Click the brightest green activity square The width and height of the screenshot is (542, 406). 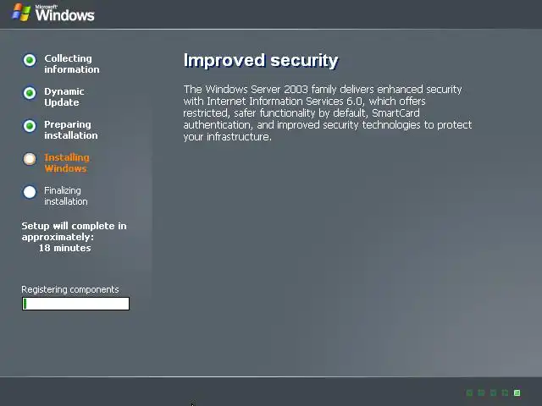517,392
